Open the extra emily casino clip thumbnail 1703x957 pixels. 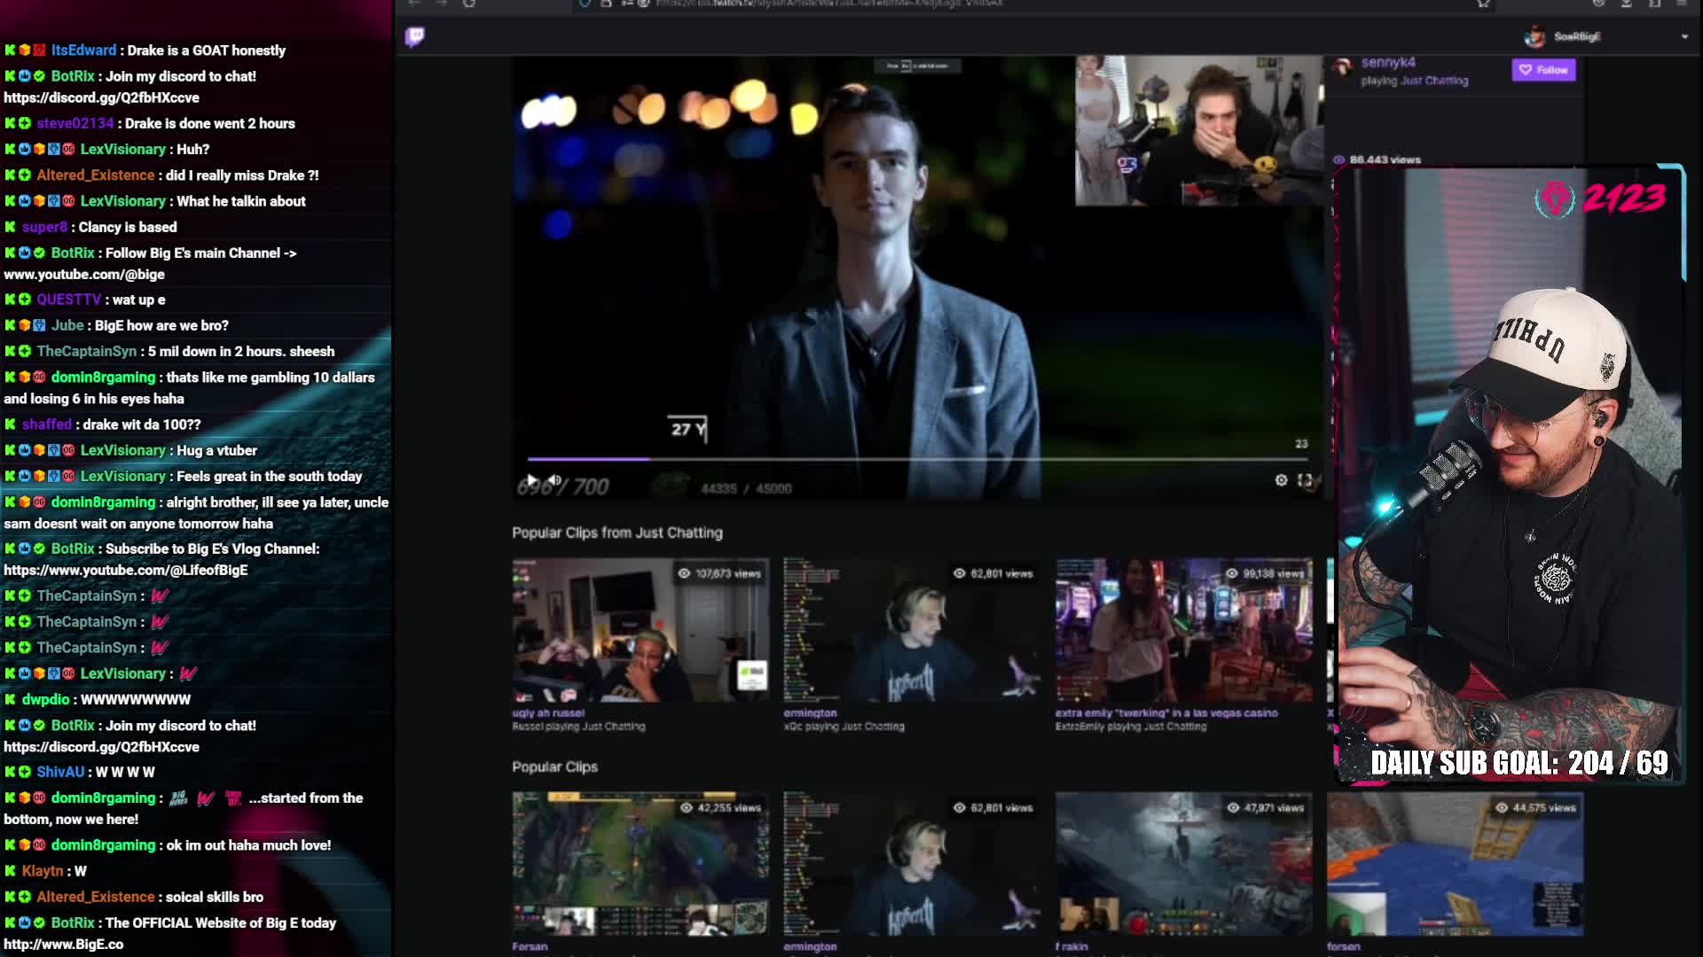coord(1183,630)
